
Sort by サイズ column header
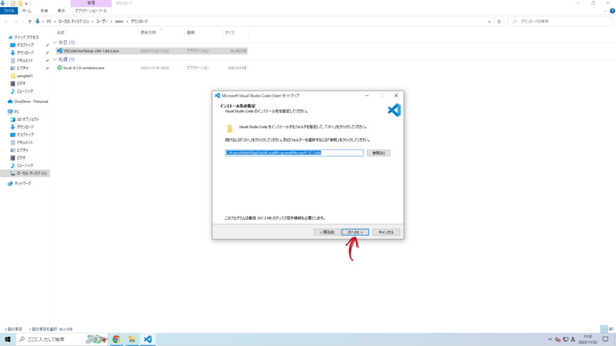tap(230, 32)
